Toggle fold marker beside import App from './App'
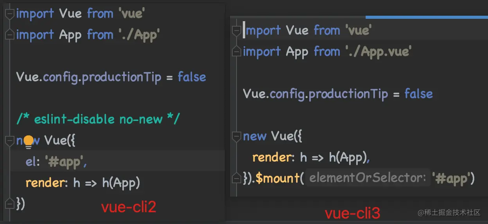The width and height of the screenshot is (488, 224). point(10,35)
